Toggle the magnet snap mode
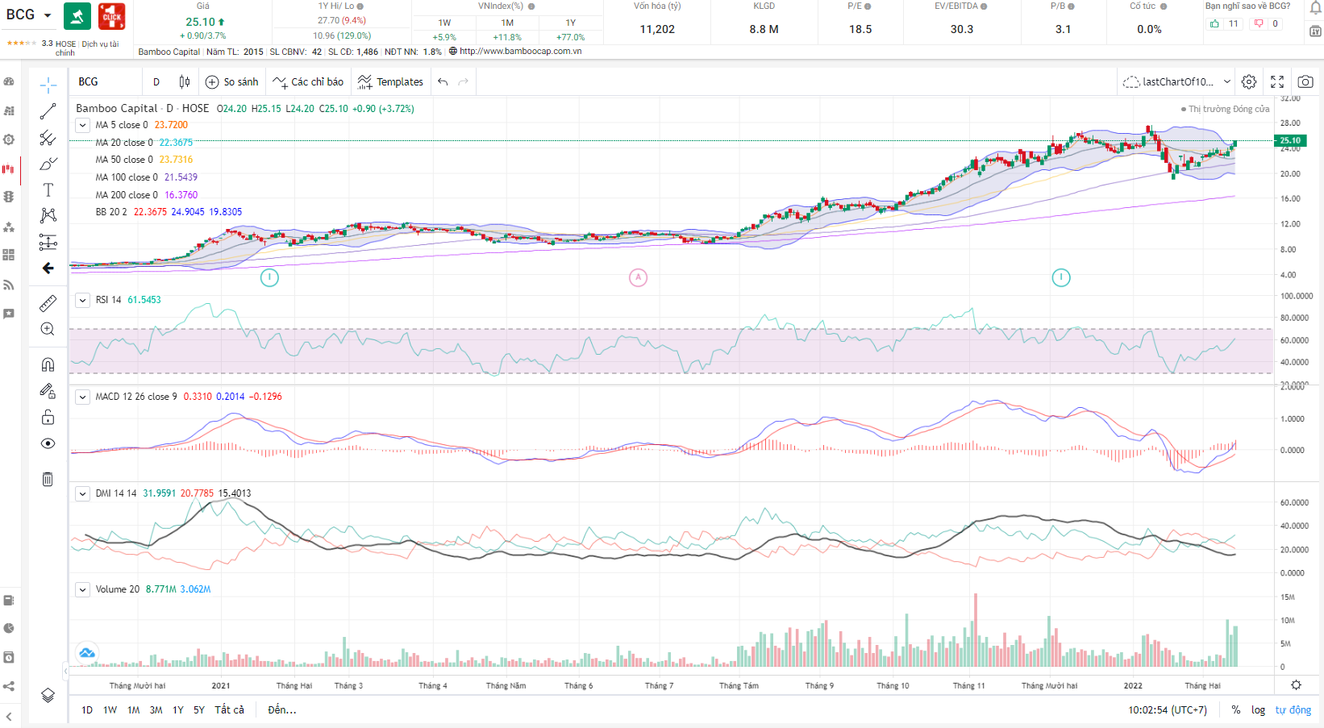 [48, 364]
